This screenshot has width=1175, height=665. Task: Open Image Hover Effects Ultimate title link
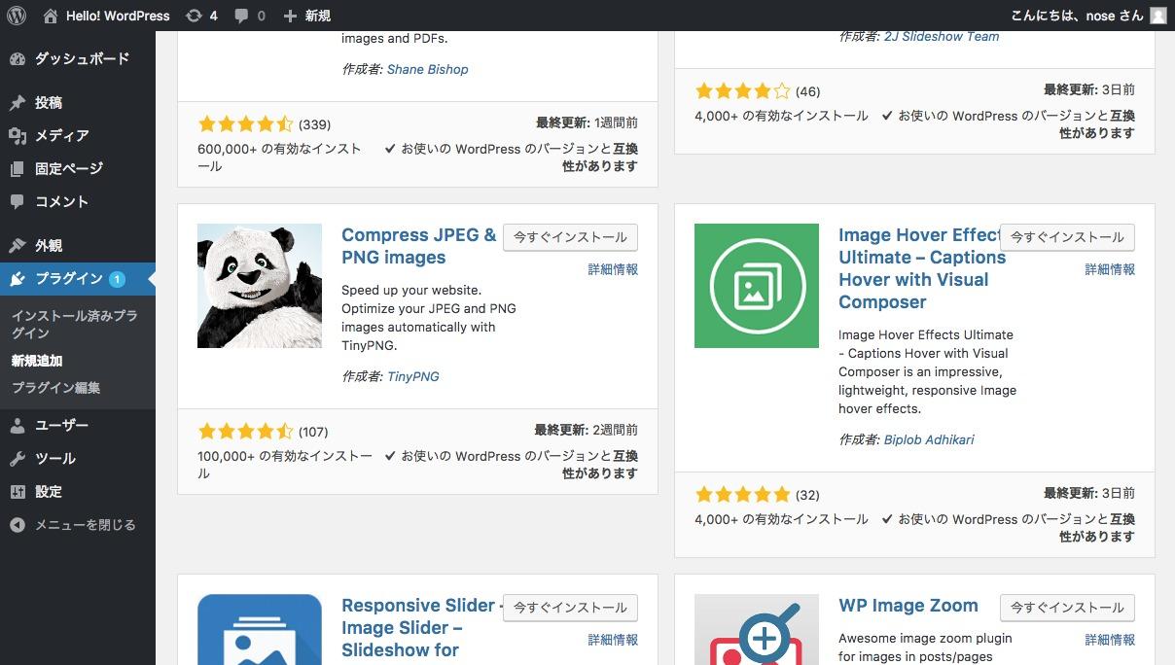click(920, 268)
